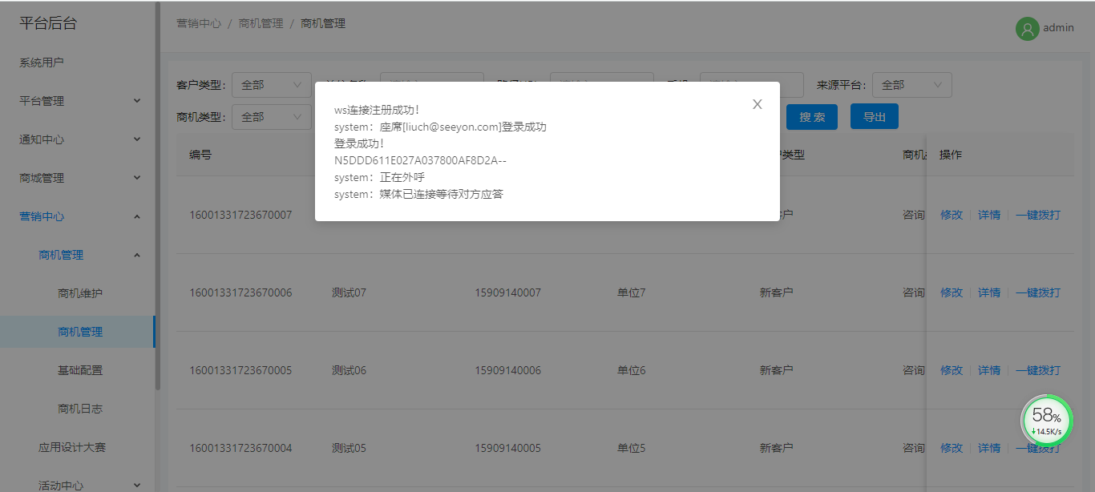The height and width of the screenshot is (492, 1095).
Task: Click the sidebar vertical scrollbar
Action: click(158, 196)
